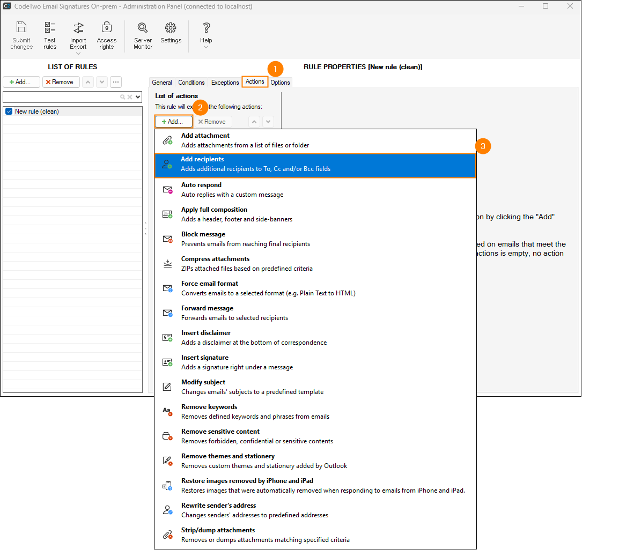Image resolution: width=634 pixels, height=550 pixels.
Task: Open the rules search filter dropdown arrow
Action: tap(138, 97)
